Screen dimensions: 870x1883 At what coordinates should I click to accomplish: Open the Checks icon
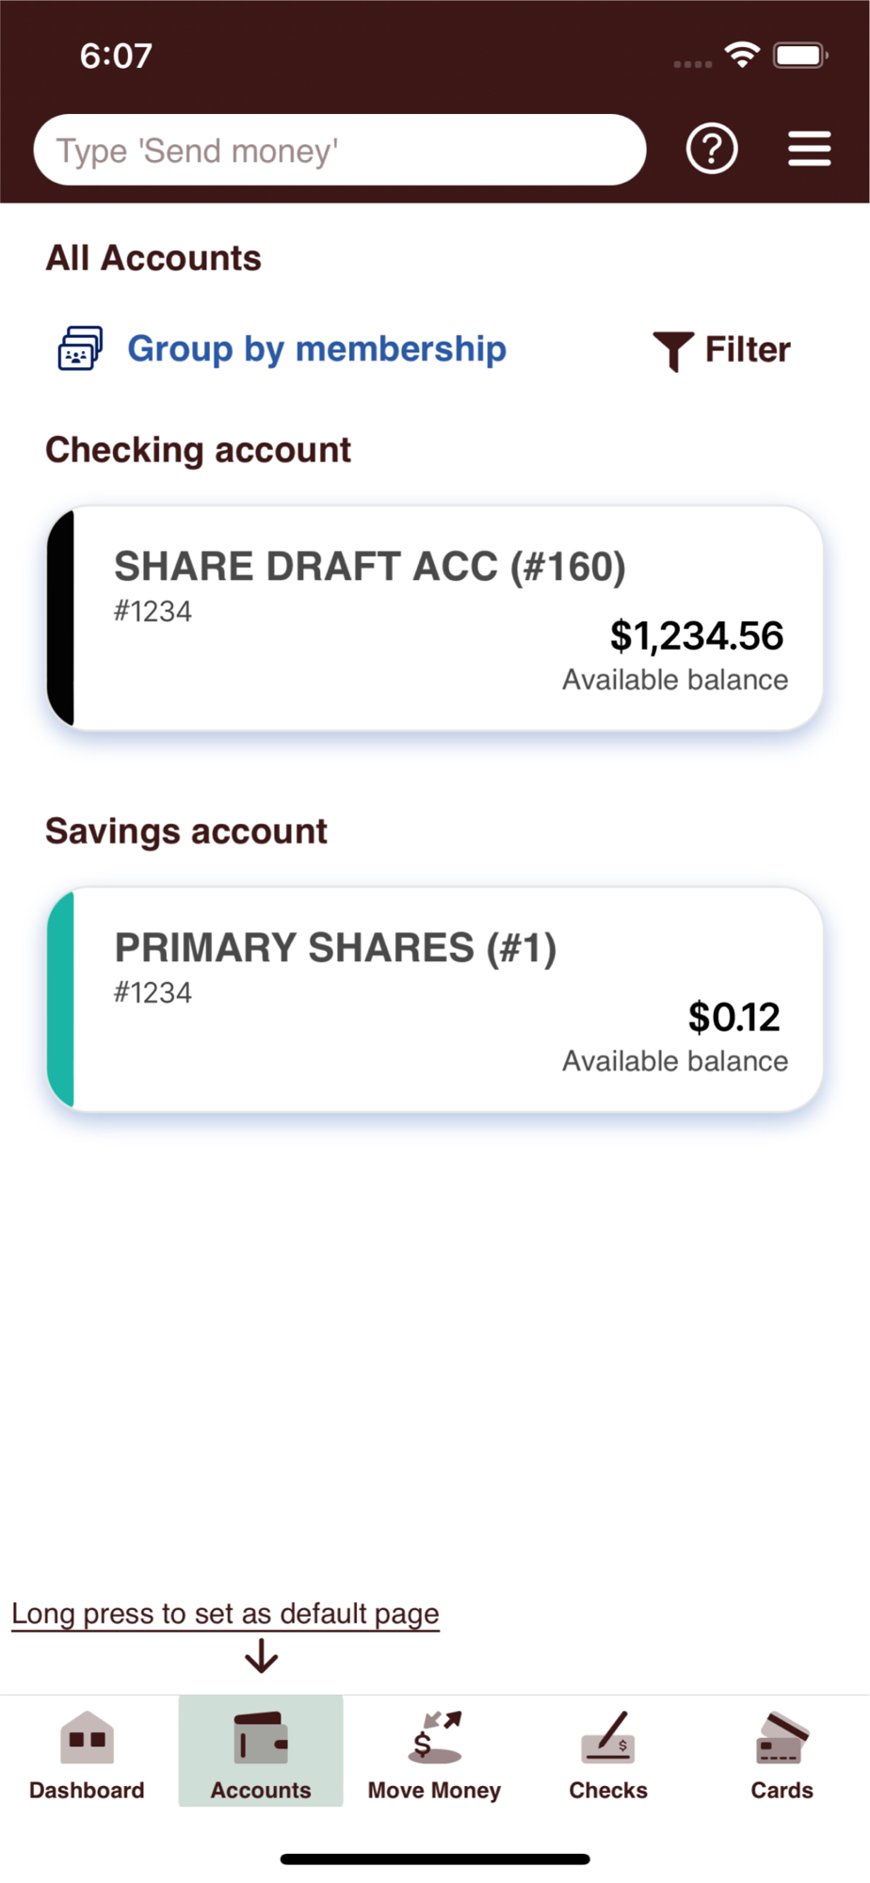(608, 1737)
